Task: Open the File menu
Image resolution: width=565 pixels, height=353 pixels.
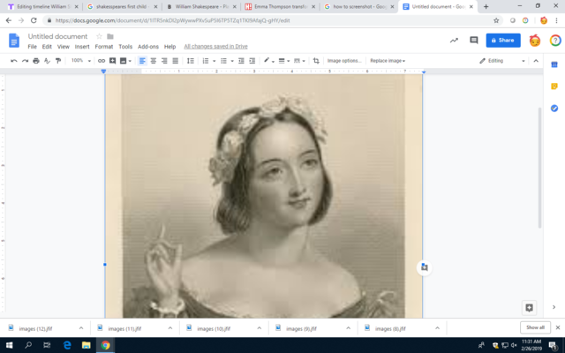Action: (x=32, y=47)
